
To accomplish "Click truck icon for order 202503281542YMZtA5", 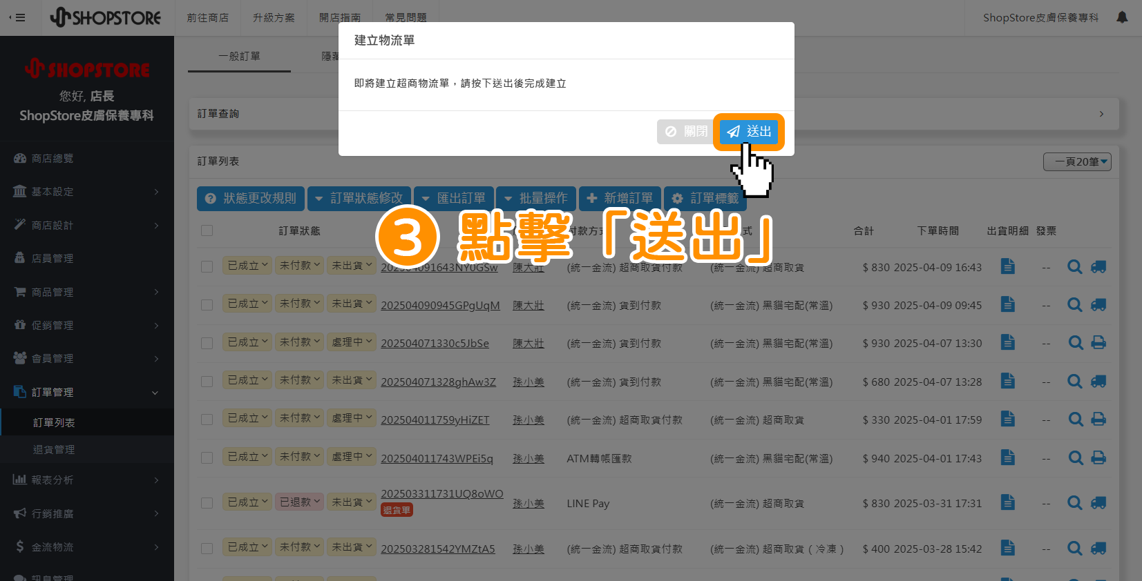I will pos(1098,548).
